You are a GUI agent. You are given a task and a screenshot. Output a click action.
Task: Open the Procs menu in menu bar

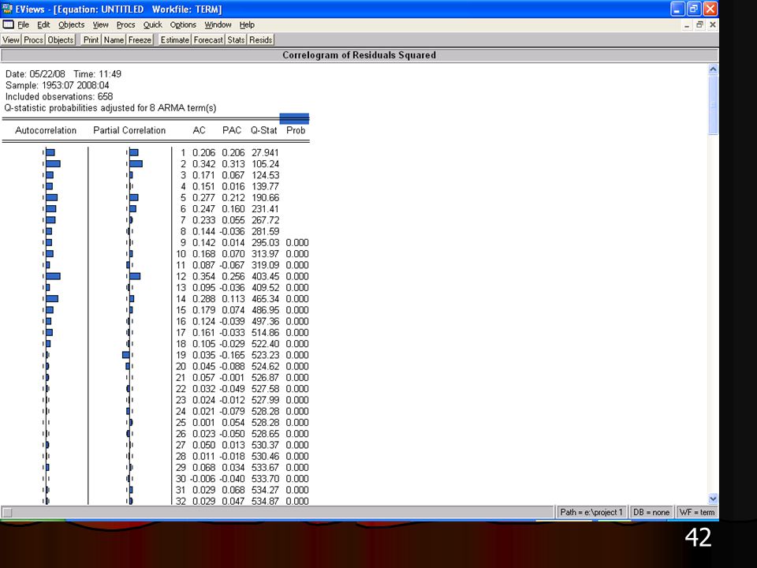point(125,24)
